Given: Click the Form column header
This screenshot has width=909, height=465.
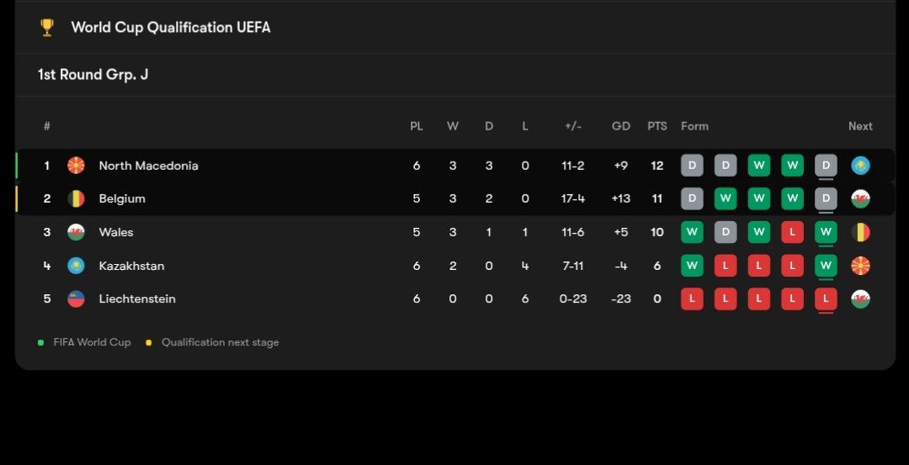Looking at the screenshot, I should tap(694, 126).
